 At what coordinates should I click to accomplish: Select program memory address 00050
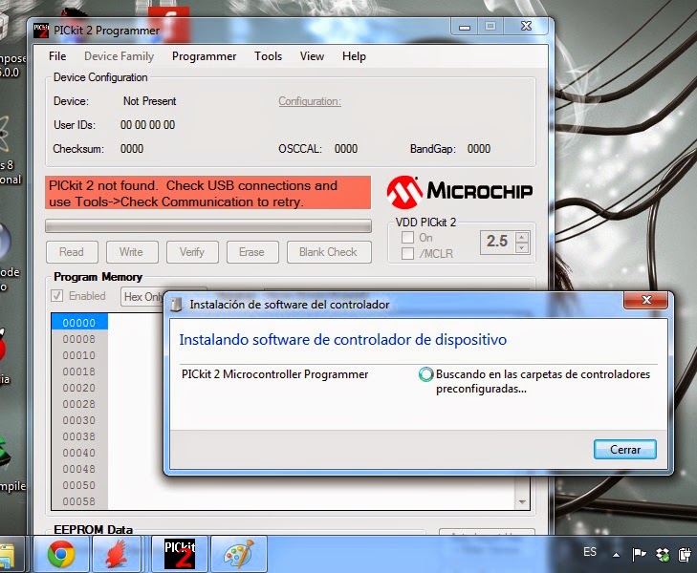pos(79,485)
